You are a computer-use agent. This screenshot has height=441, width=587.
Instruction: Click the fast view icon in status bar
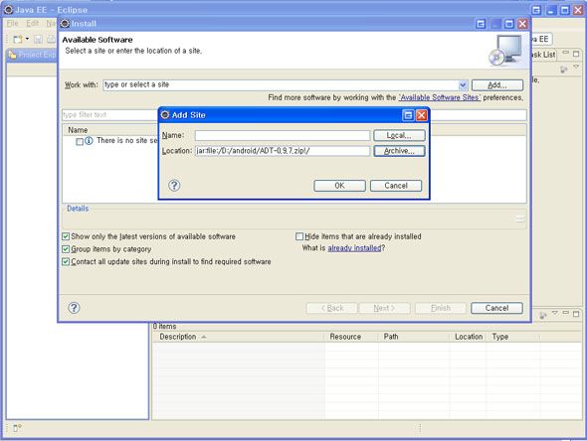pos(17,428)
